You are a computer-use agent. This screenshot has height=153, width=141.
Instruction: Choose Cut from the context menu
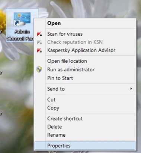tap(85, 100)
